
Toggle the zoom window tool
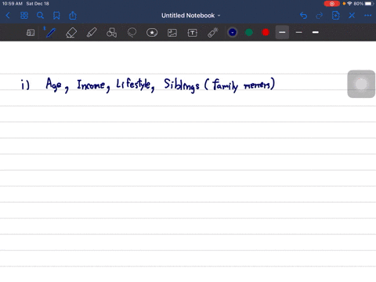pos(31,33)
